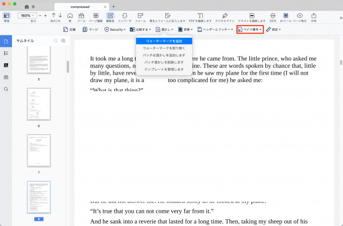
Task: Open the AI tools (AIツール) icon
Action: click(286, 16)
